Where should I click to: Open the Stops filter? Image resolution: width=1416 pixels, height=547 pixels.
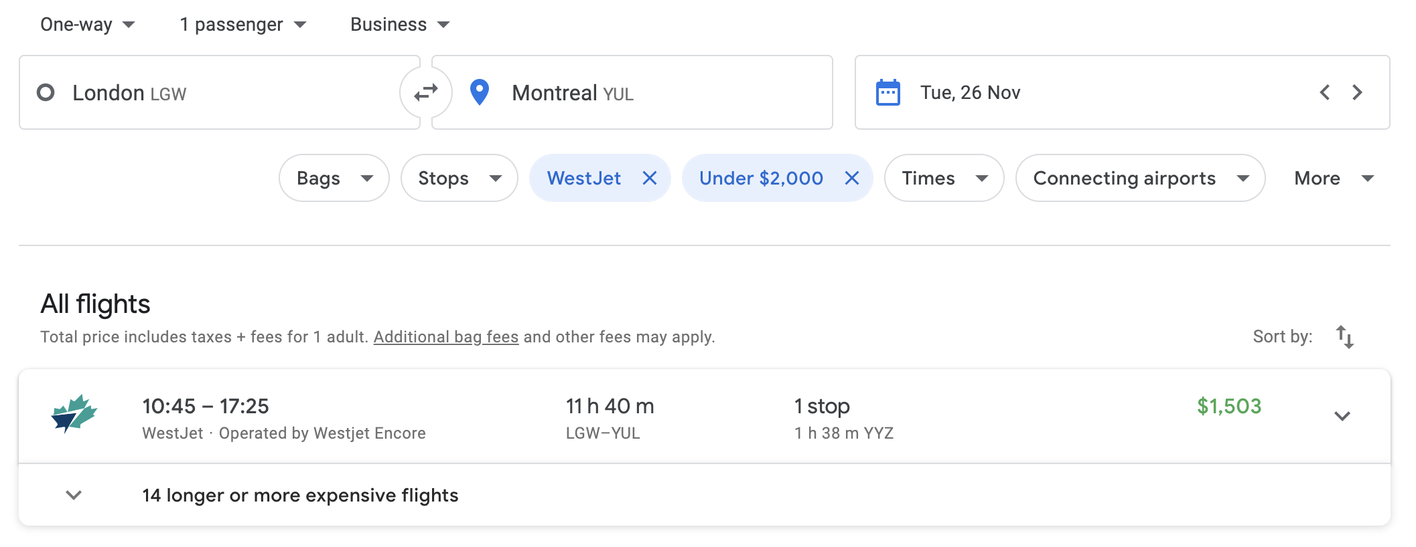tap(459, 178)
